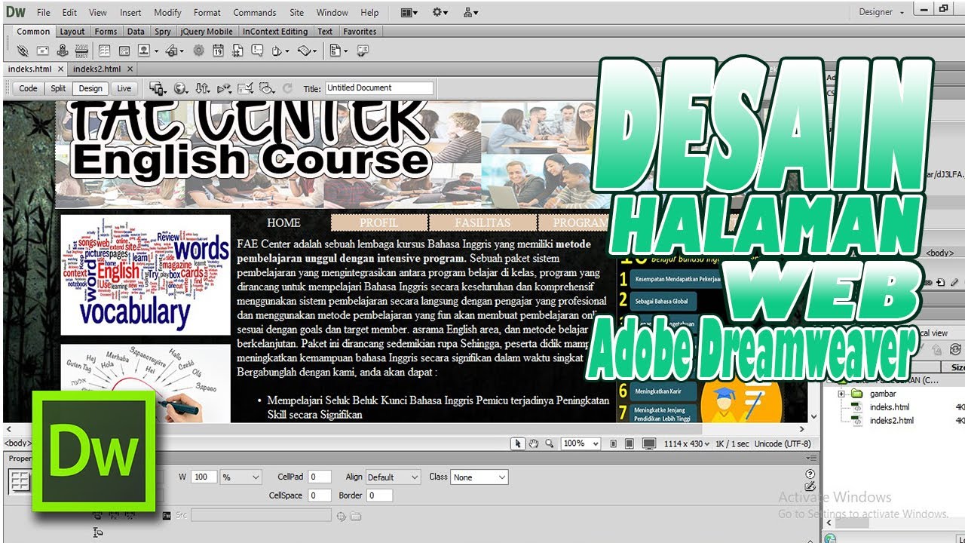Switch to the jQuery Mobile insert tab
This screenshot has width=965, height=543.
(x=206, y=32)
